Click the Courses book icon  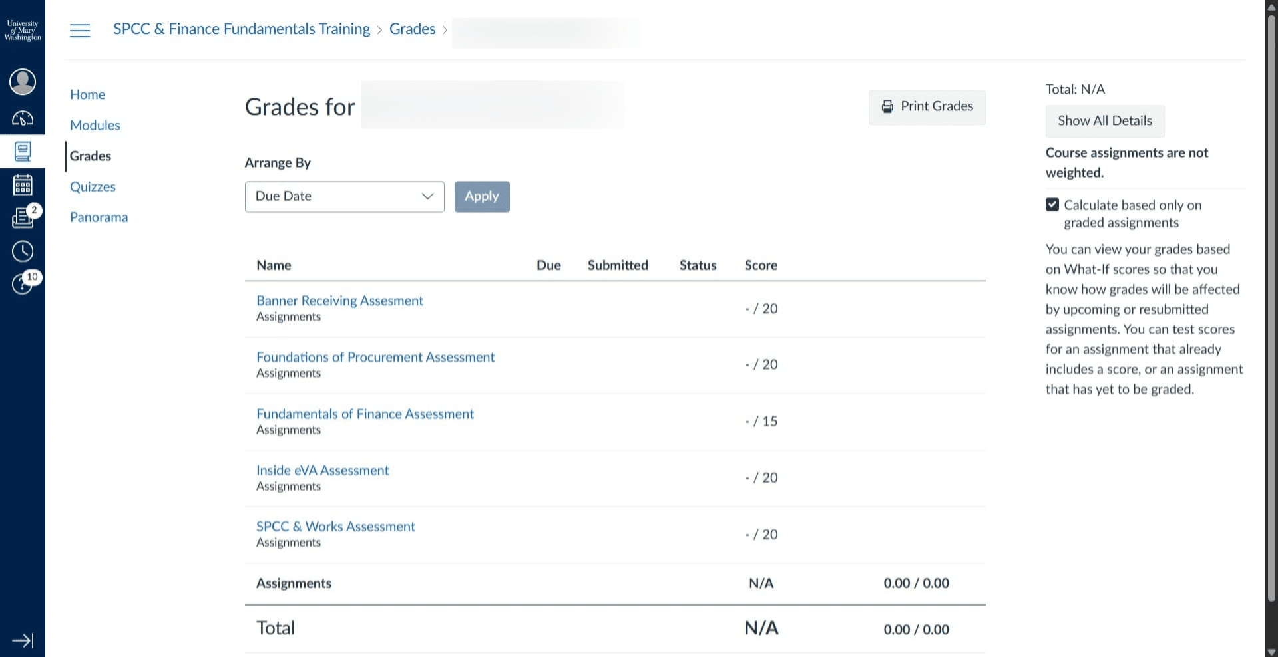point(23,151)
